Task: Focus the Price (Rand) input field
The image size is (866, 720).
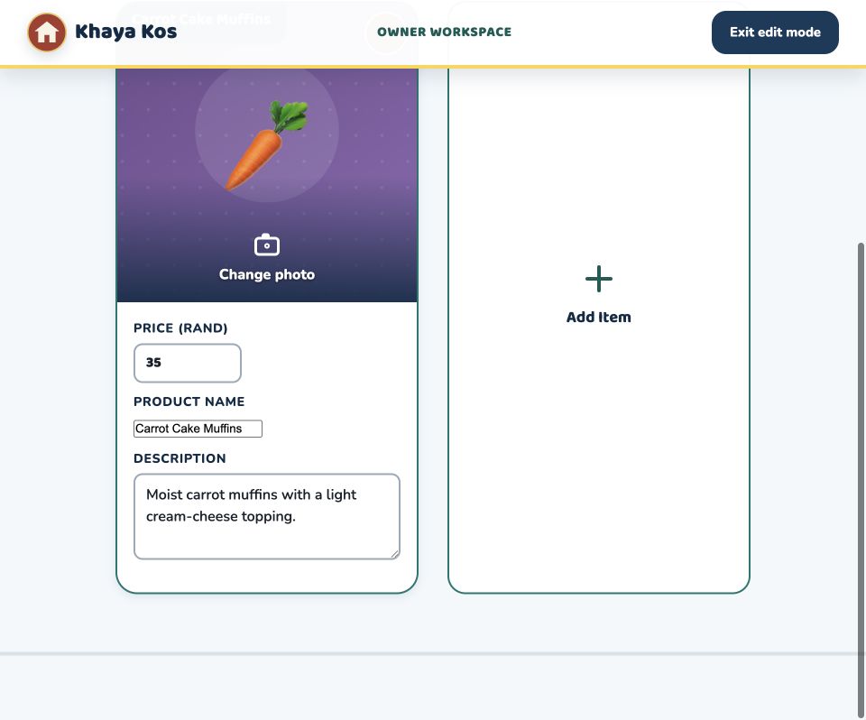Action: point(188,363)
